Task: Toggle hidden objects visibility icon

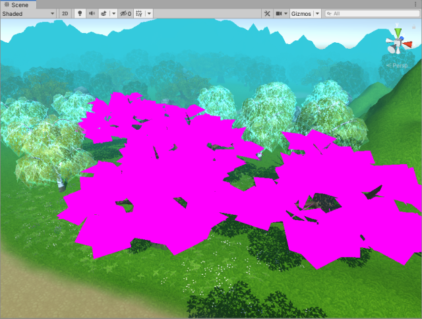Action: pyautogui.click(x=125, y=13)
